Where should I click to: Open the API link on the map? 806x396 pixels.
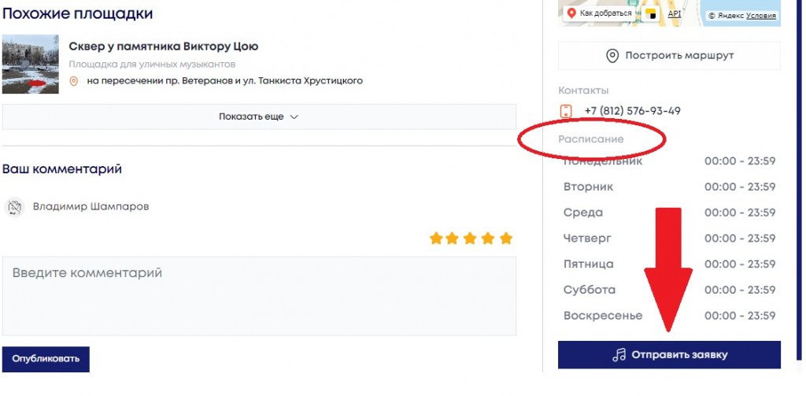tap(675, 14)
